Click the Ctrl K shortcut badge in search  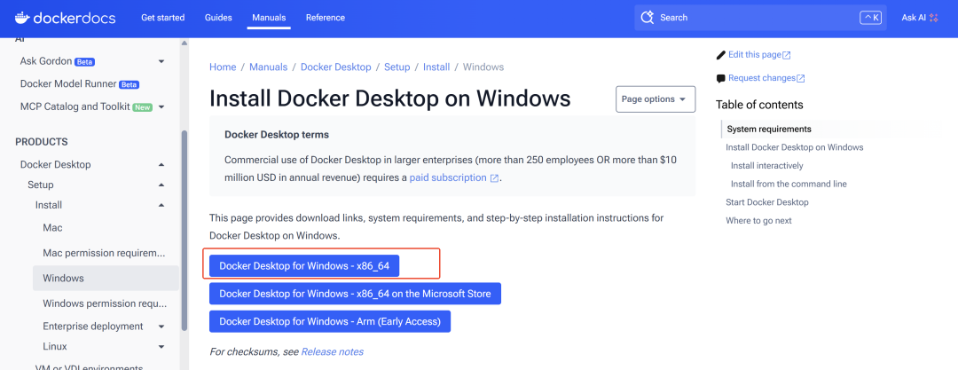click(870, 18)
